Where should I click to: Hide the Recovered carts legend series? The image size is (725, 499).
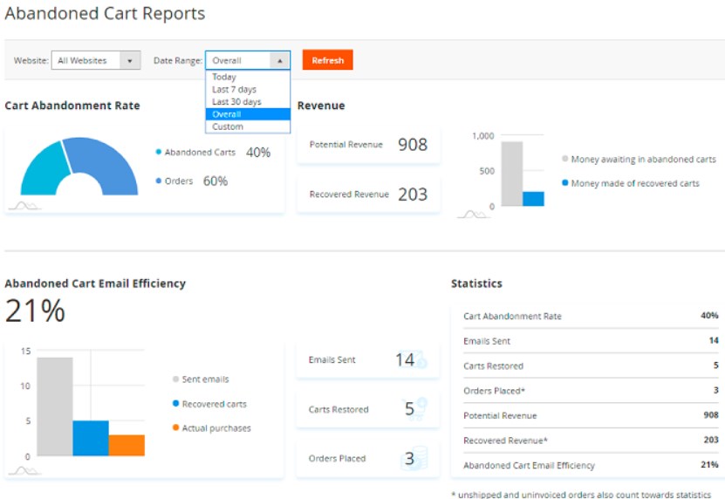coord(175,404)
